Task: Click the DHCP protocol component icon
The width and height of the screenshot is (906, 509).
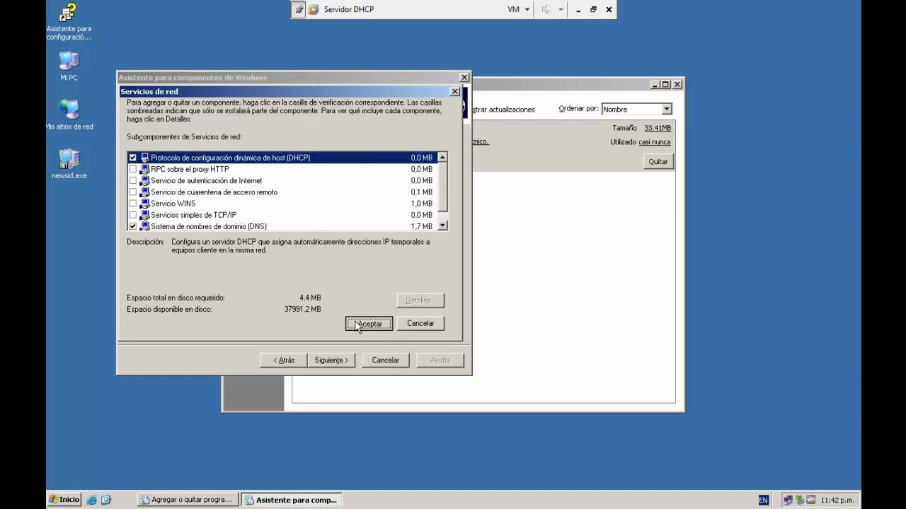Action: click(144, 158)
